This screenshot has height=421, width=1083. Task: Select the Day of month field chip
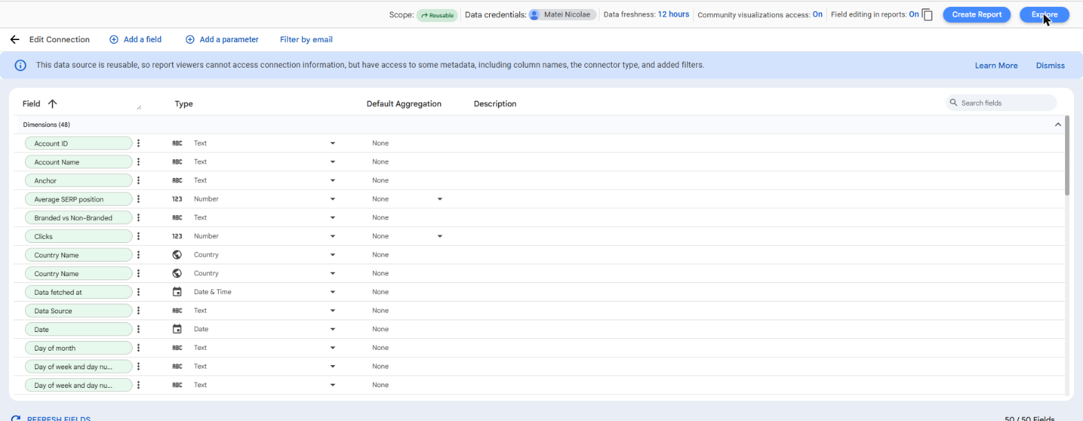(78, 348)
